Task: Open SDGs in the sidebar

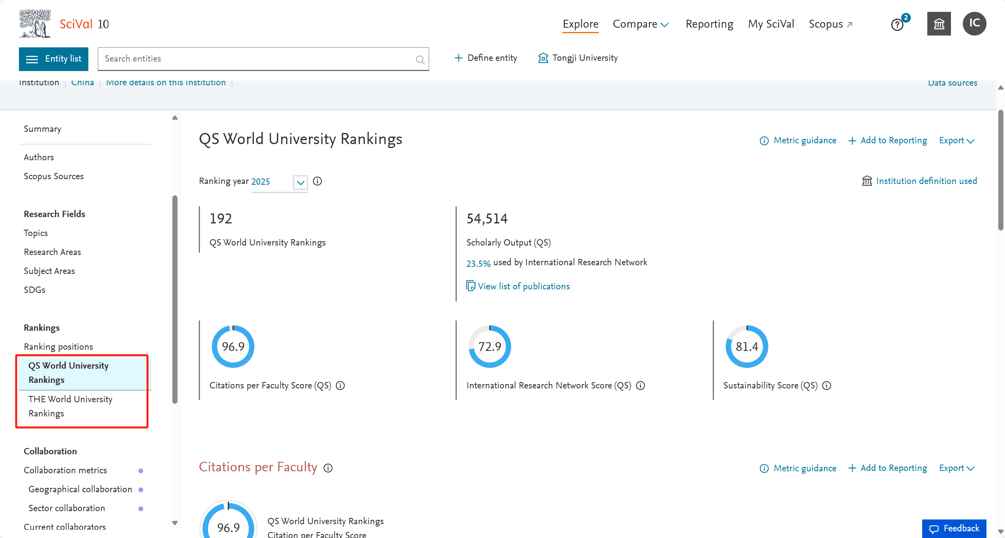Action: [x=35, y=290]
